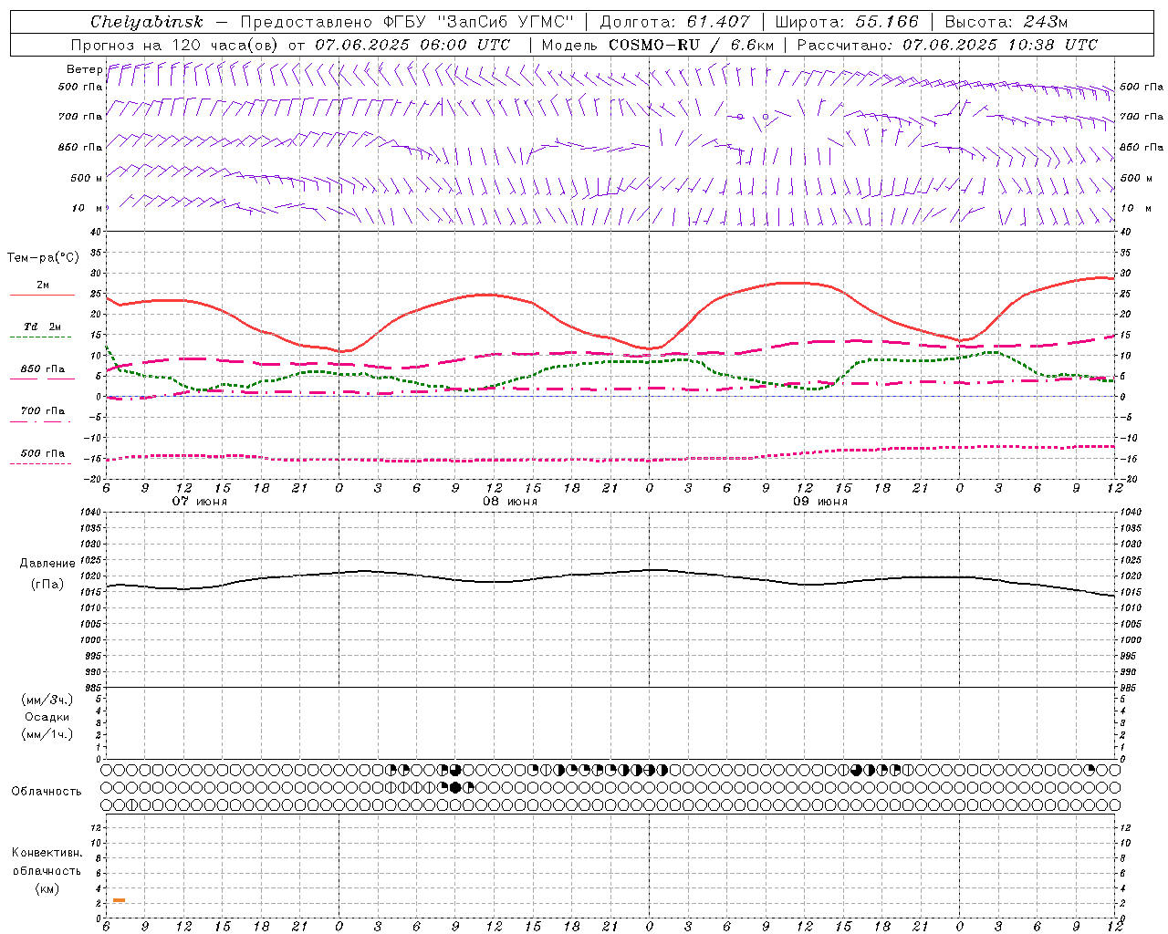Click the Ветер wind panel label
1168x934 pixels.
[85, 69]
